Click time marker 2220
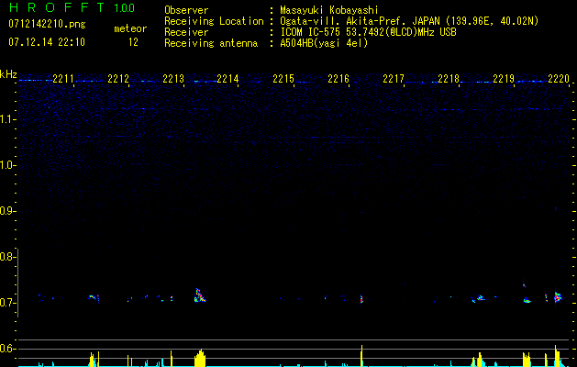Image resolution: width=577 pixels, height=367 pixels. (559, 79)
